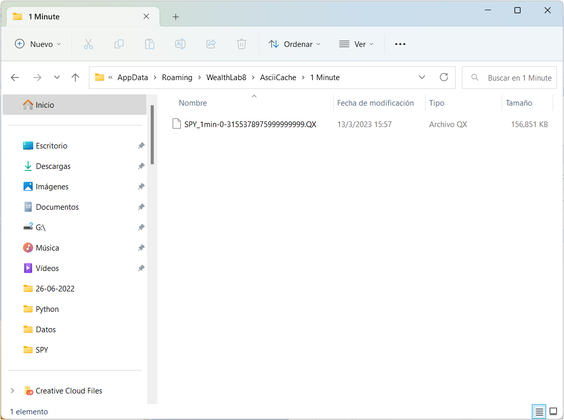Image resolution: width=564 pixels, height=420 pixels.
Task: Navigate to WealthLab8 in breadcrumb path
Action: click(x=226, y=78)
